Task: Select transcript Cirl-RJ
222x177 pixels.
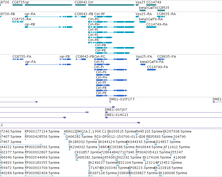Action: click(100, 37)
